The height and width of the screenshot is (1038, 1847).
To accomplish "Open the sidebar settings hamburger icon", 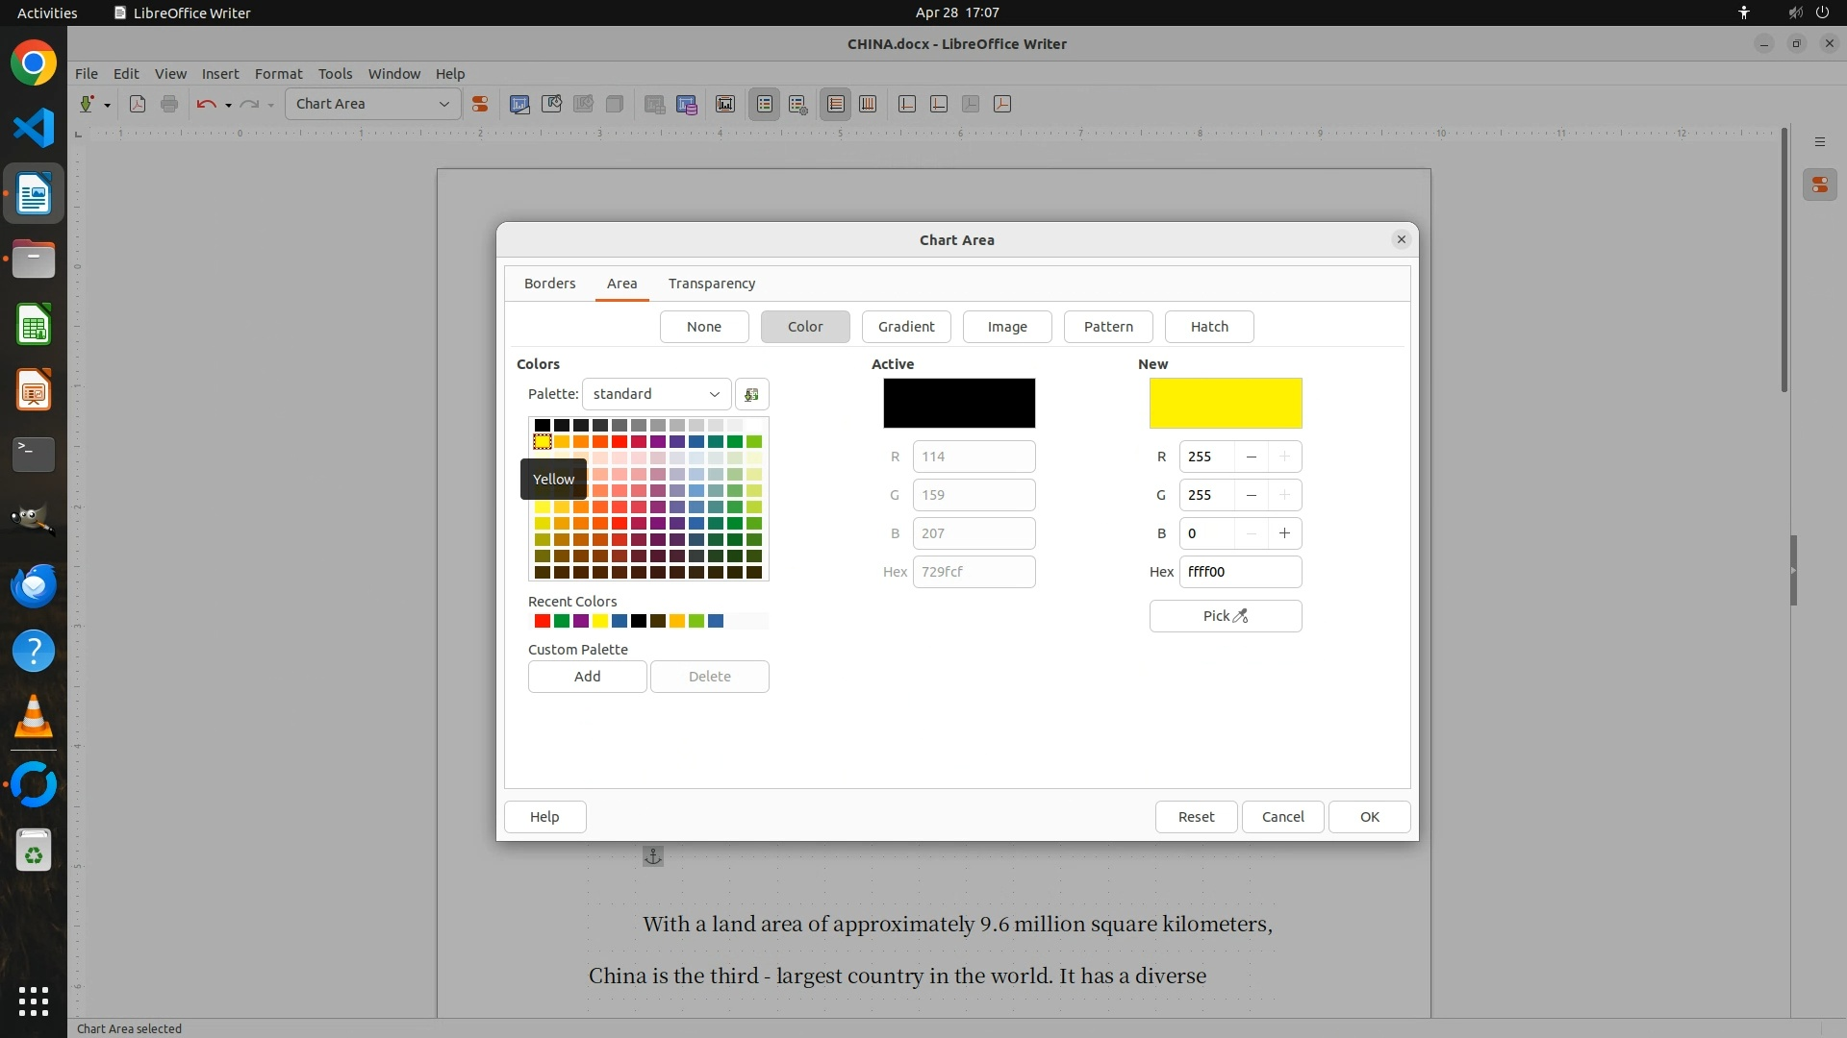I will click(1819, 141).
